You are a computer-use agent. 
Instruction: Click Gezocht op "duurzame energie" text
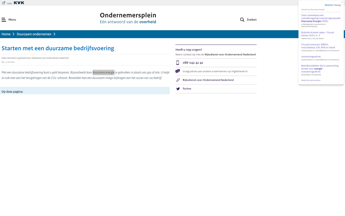pyautogui.click(x=313, y=9)
